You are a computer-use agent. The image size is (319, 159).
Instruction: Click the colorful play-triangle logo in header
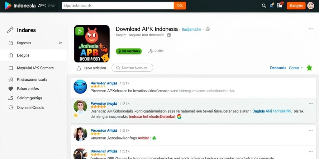pyautogui.click(x=8, y=6)
